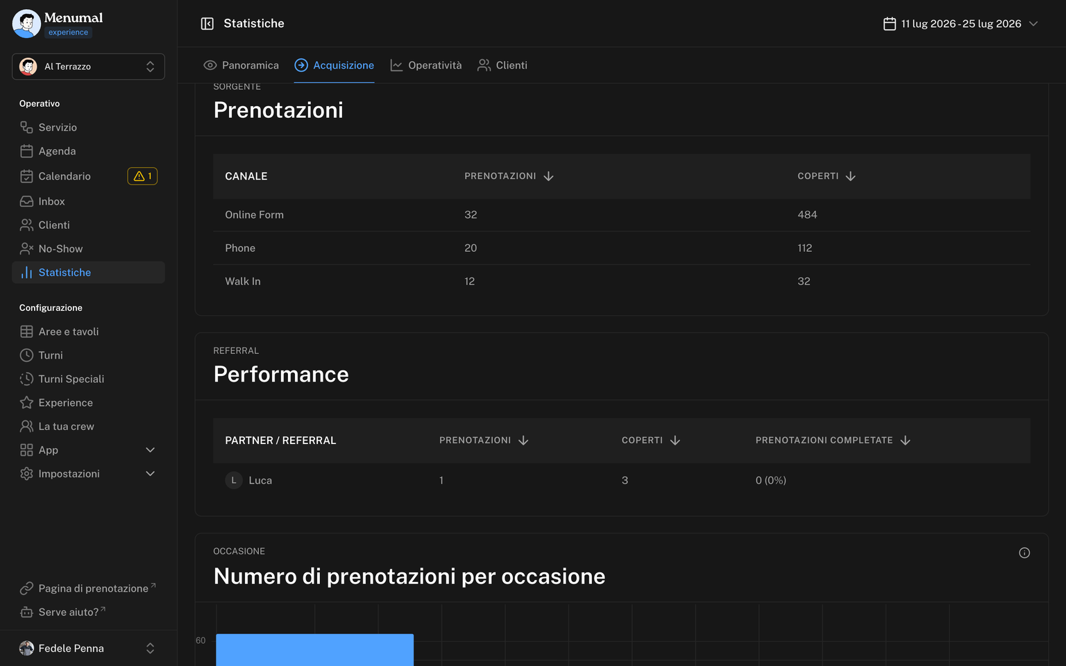Click the App grid icon
Image resolution: width=1066 pixels, height=666 pixels.
coord(26,450)
